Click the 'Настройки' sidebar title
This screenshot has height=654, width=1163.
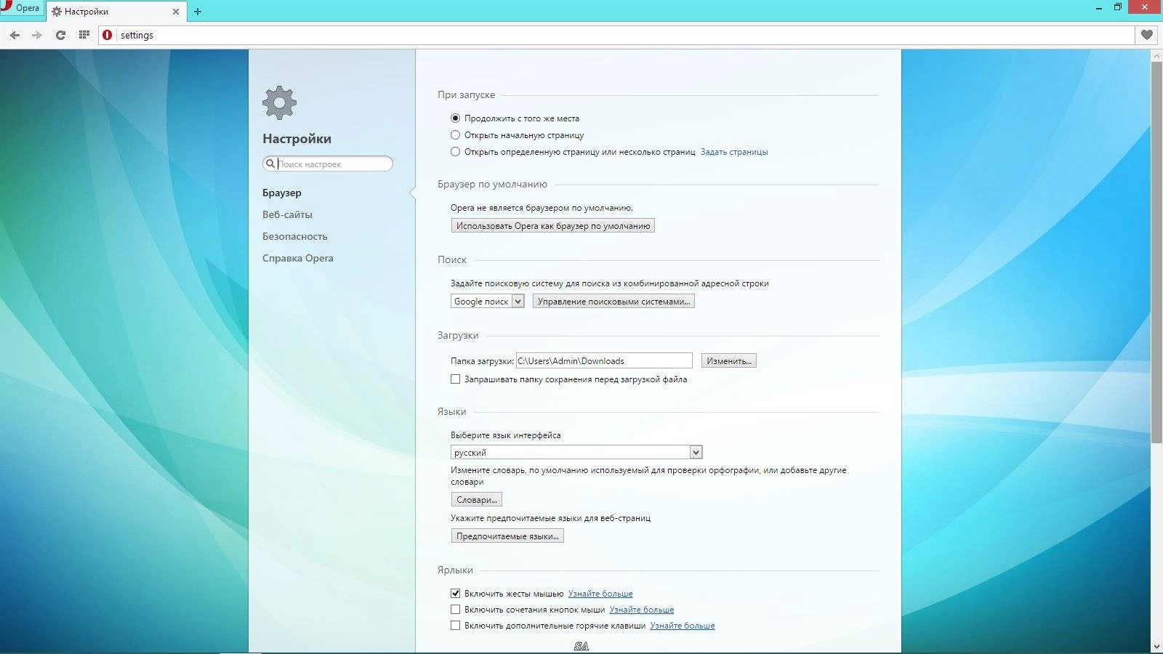tap(297, 139)
